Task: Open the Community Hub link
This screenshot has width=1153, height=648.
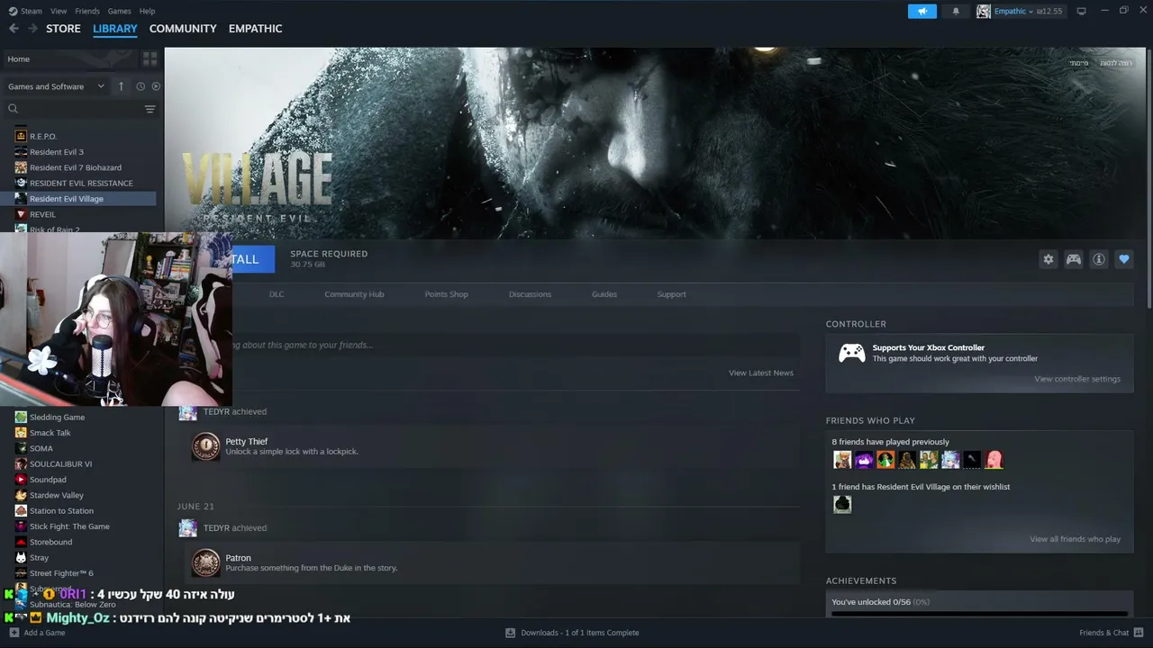Action: point(354,294)
